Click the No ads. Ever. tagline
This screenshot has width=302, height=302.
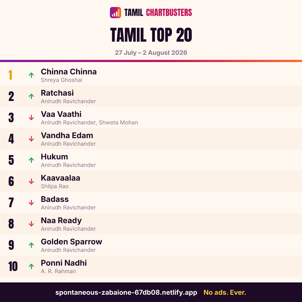(225, 292)
